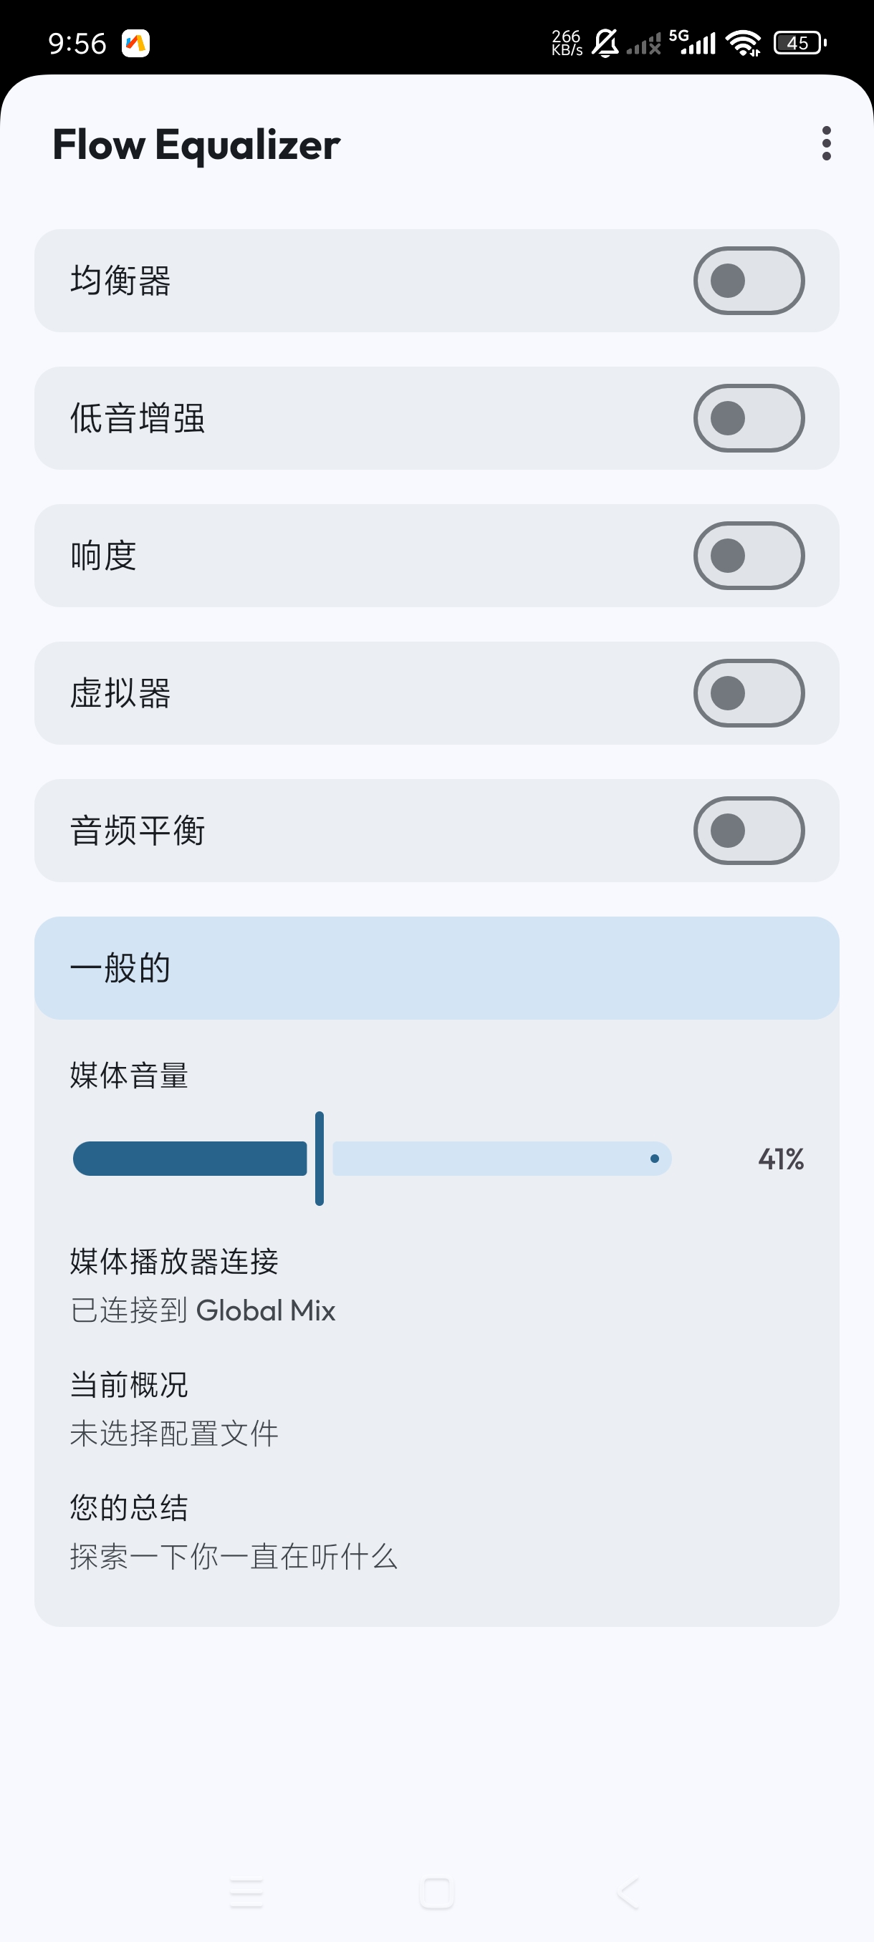The width and height of the screenshot is (874, 1942).
Task: Tap the muted bell status icon
Action: point(605,43)
